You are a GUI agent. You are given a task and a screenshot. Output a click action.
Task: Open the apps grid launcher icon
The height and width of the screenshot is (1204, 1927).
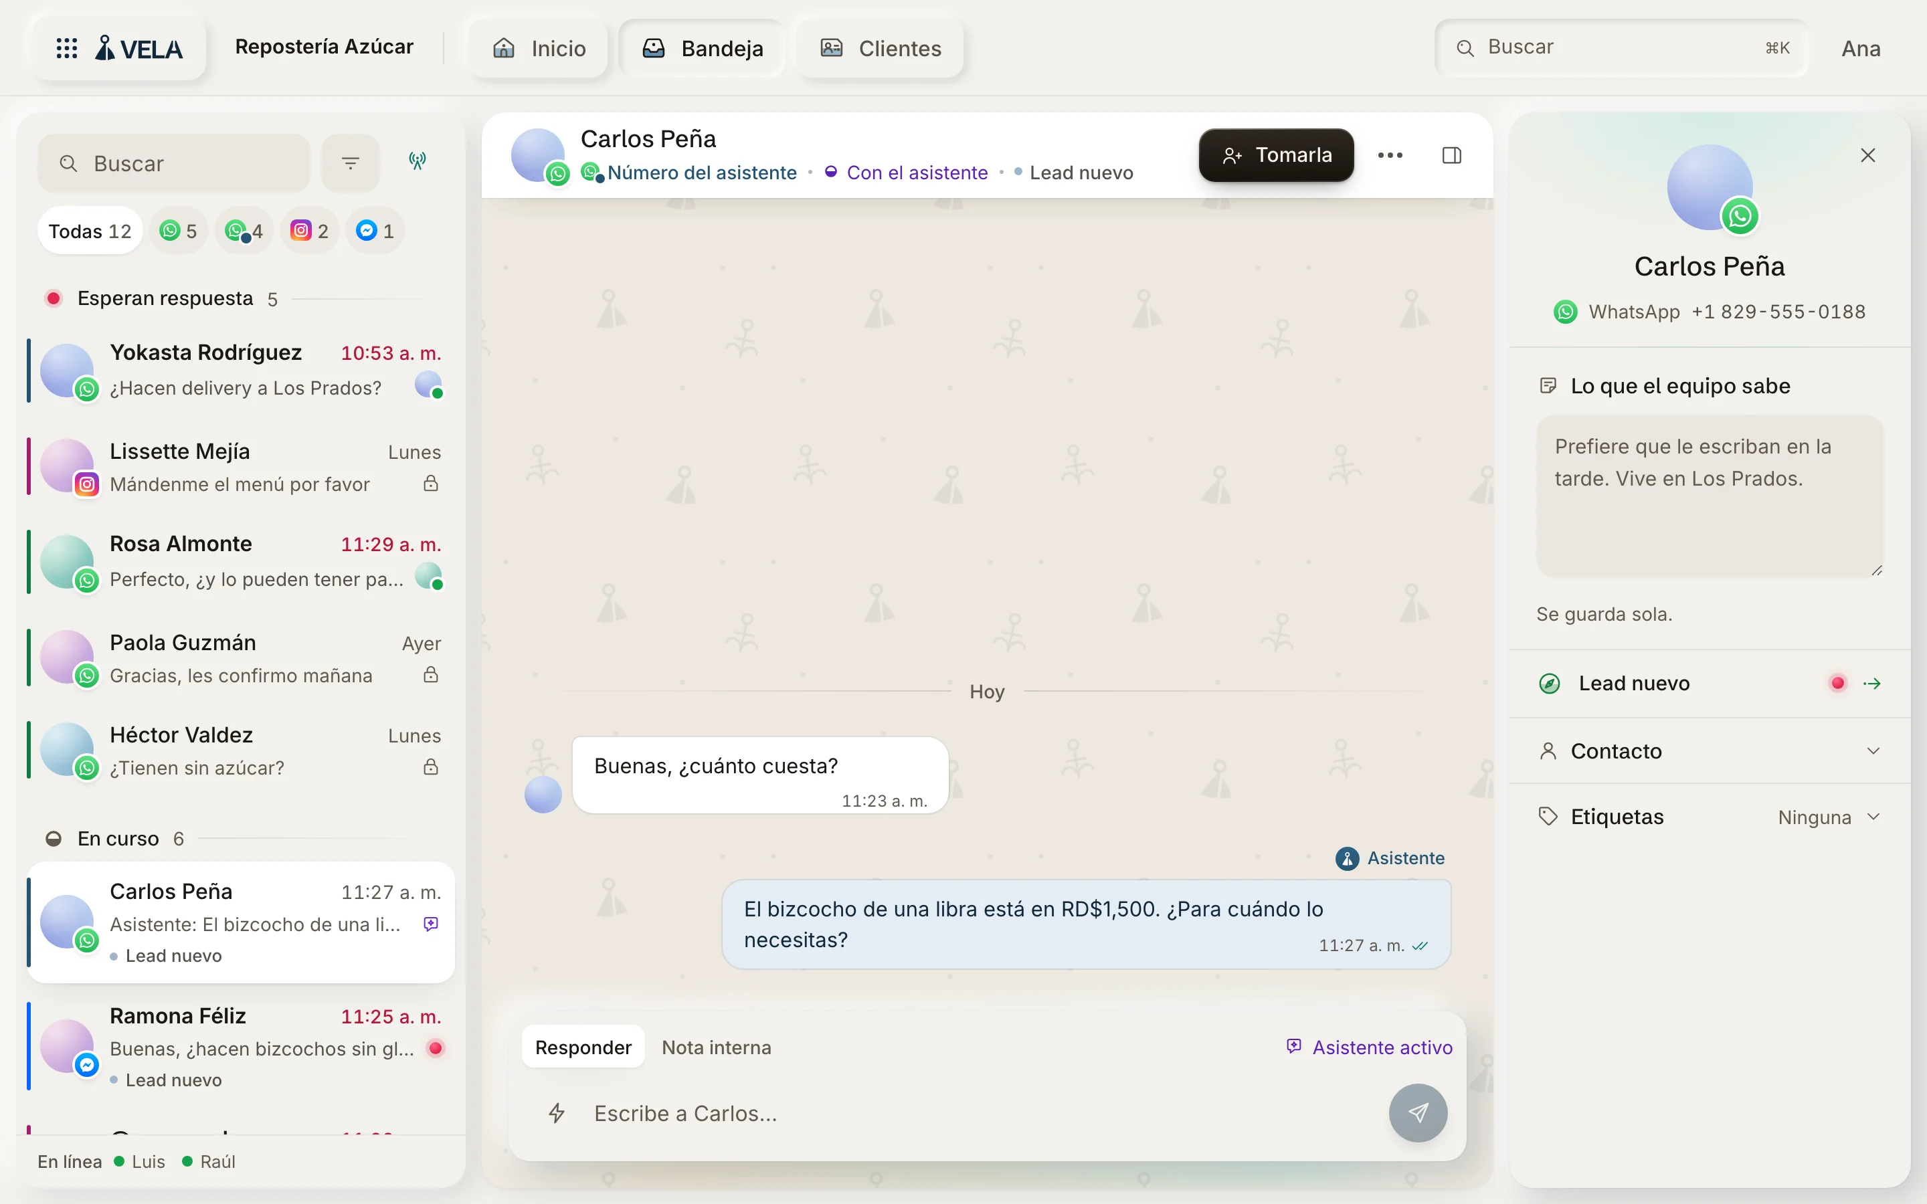tap(67, 49)
